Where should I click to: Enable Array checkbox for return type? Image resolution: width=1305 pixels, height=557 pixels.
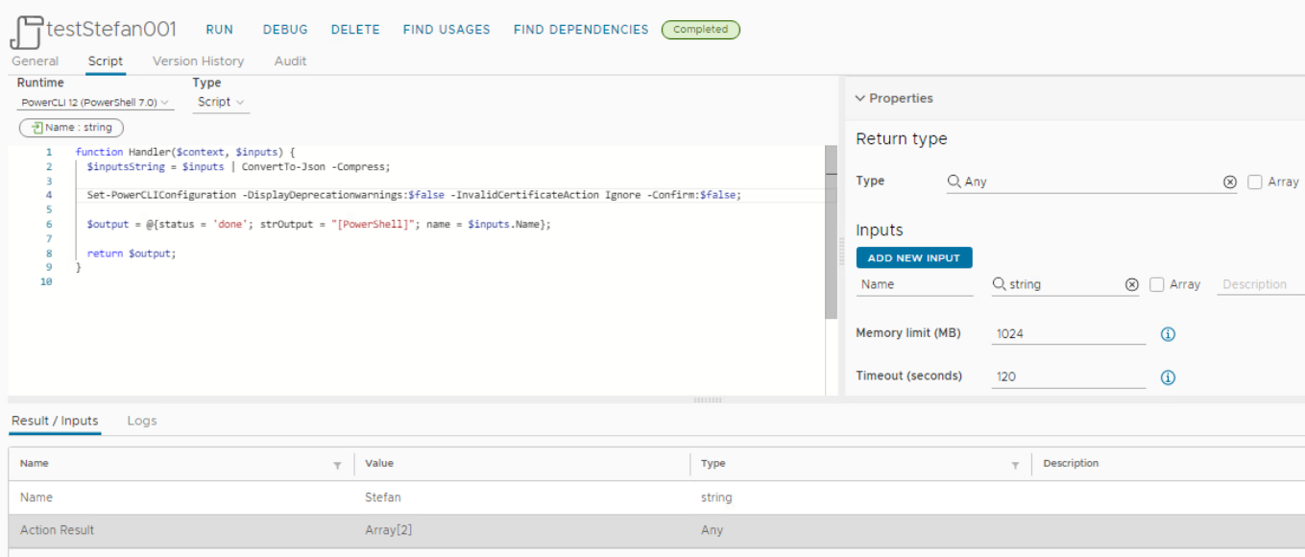pyautogui.click(x=1254, y=182)
